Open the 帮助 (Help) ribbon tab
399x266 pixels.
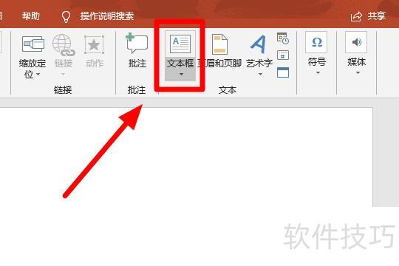pyautogui.click(x=31, y=16)
